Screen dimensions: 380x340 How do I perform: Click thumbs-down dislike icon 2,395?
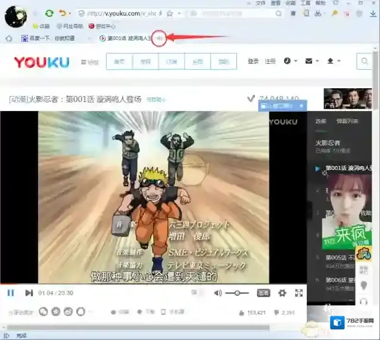pos(276,313)
